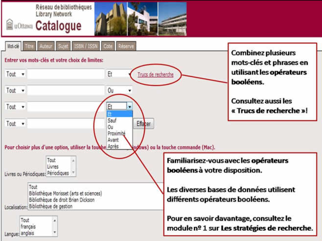Click the first campus building photo
The image size is (322, 241).
point(111,19)
